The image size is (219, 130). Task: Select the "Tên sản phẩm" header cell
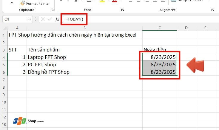[84, 50]
